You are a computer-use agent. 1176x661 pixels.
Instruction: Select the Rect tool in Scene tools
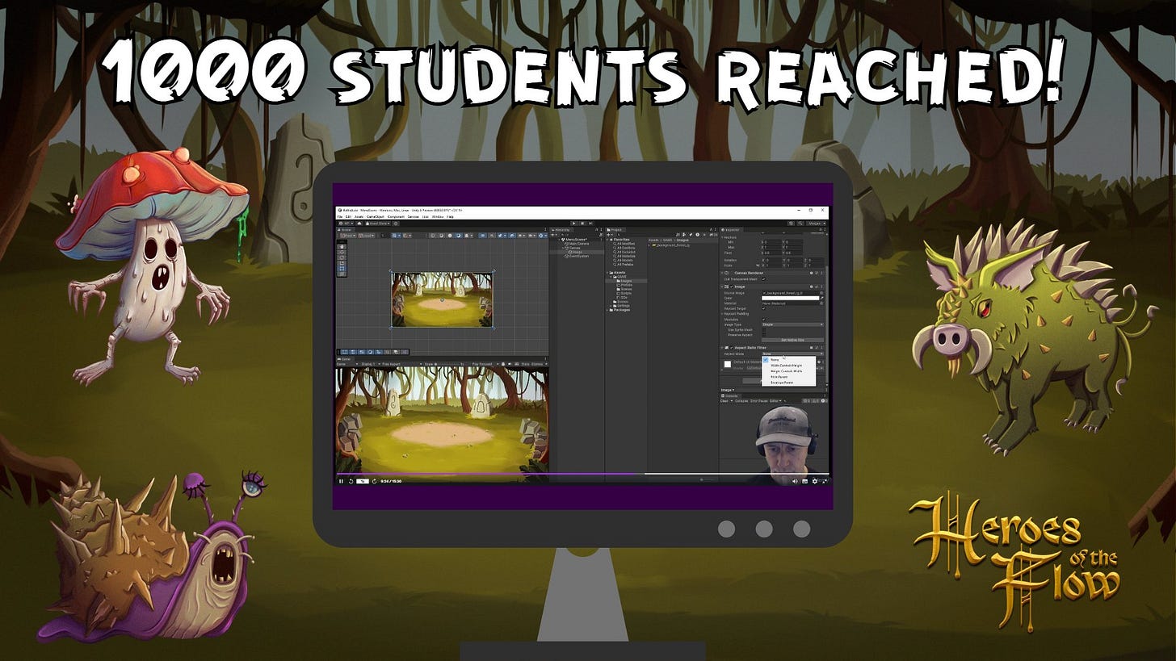click(x=342, y=269)
